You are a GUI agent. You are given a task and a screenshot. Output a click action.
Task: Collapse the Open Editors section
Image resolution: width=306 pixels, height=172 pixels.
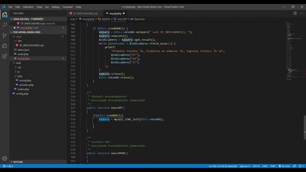pos(21,19)
